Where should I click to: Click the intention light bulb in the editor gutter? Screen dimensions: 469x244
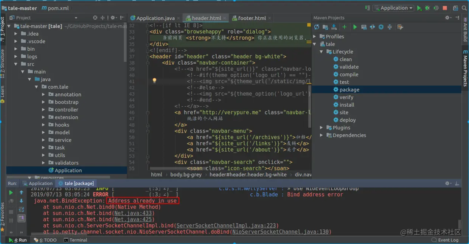pyautogui.click(x=154, y=81)
